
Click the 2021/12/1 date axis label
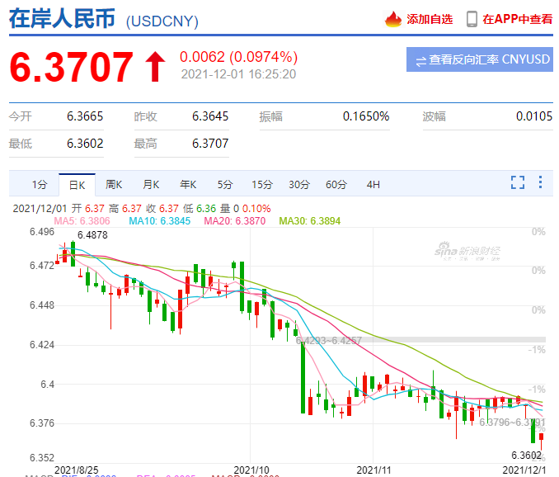click(524, 470)
